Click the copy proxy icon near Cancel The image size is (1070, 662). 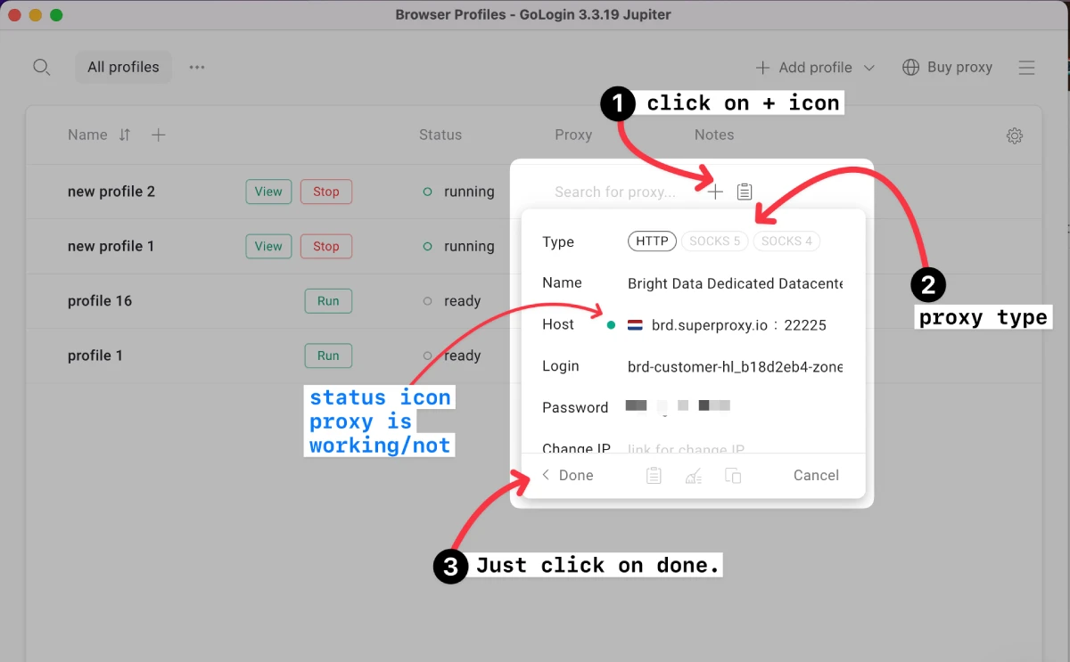[x=733, y=475]
